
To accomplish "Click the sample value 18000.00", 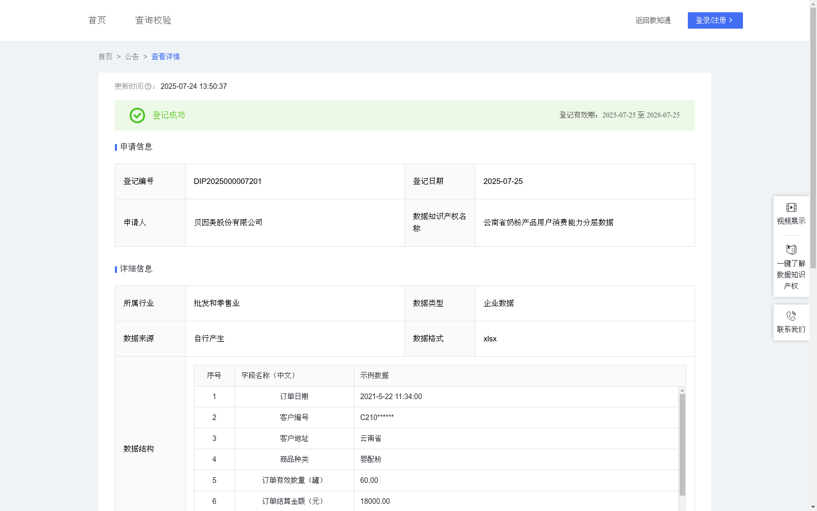I will coord(375,501).
